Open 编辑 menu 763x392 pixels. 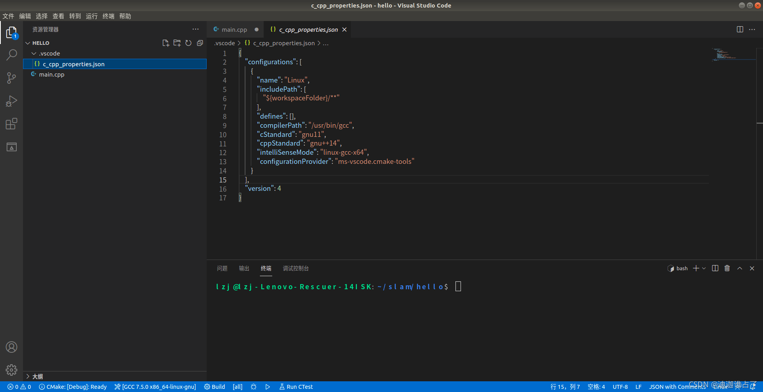[25, 16]
